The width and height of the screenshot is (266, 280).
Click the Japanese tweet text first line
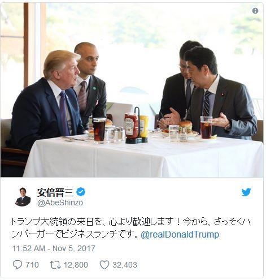pyautogui.click(x=131, y=222)
